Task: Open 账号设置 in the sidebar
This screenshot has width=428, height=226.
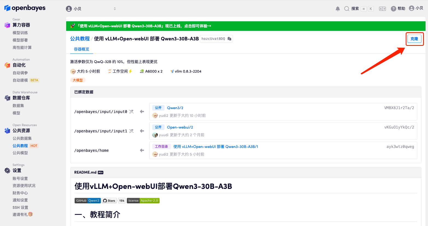Action: pyautogui.click(x=20, y=179)
